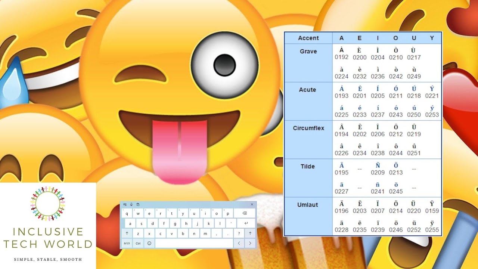The image size is (478, 269).
Task: Tap the k key
Action: (x=209, y=223)
